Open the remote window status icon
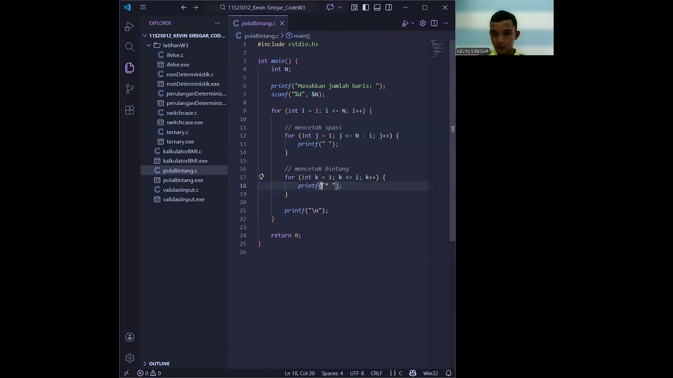The image size is (673, 378). [126, 373]
